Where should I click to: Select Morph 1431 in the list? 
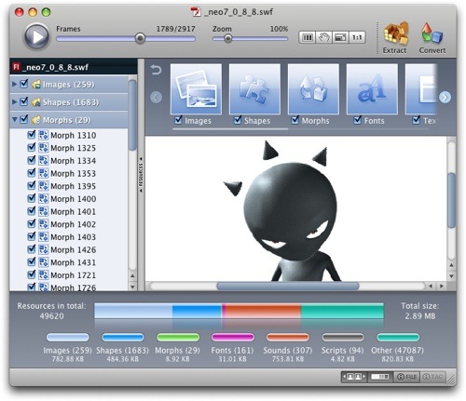(x=73, y=262)
